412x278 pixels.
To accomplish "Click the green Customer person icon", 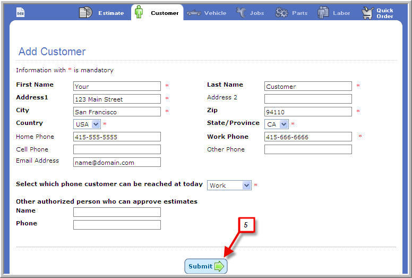I will tap(139, 12).
